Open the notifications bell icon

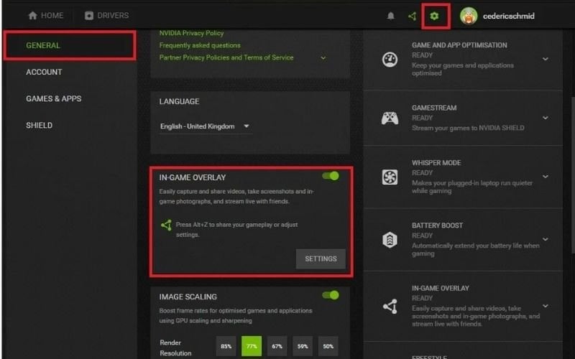[391, 16]
